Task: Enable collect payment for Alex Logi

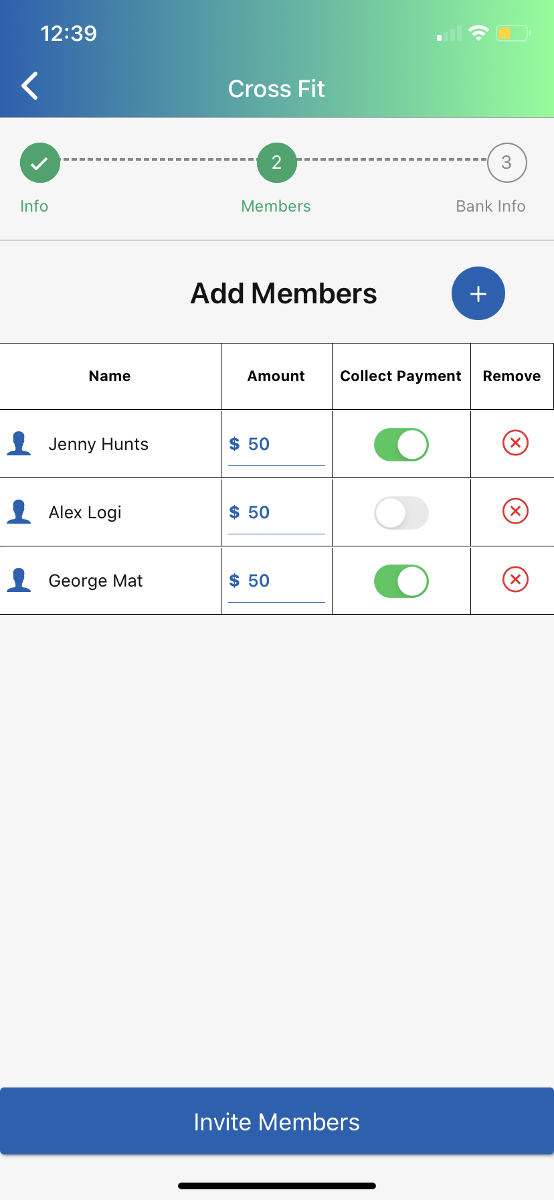Action: [401, 513]
